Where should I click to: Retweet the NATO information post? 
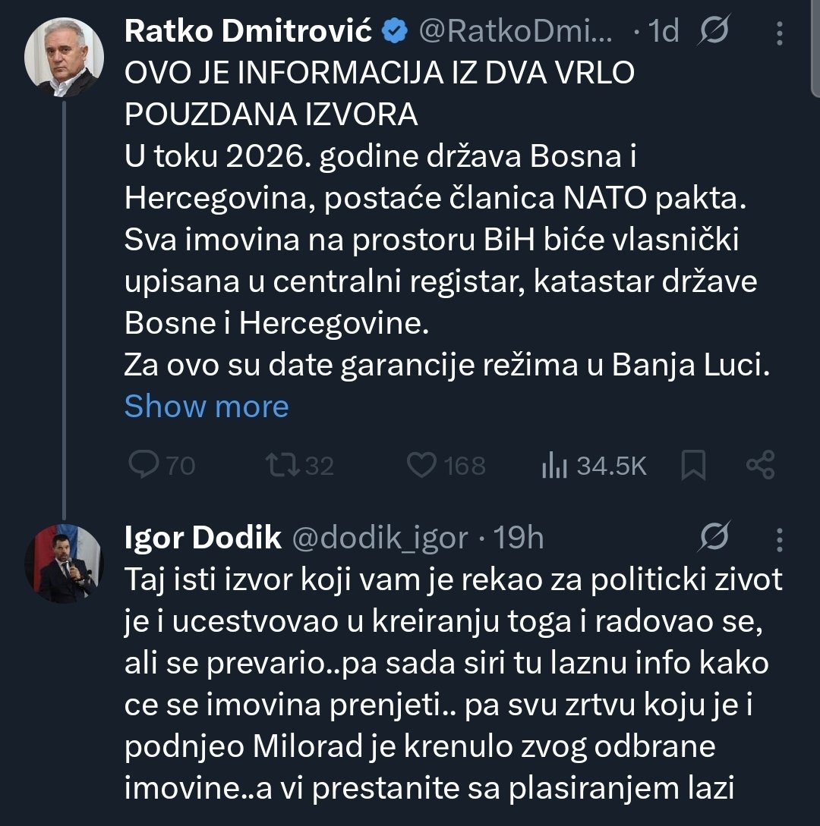coord(285,465)
